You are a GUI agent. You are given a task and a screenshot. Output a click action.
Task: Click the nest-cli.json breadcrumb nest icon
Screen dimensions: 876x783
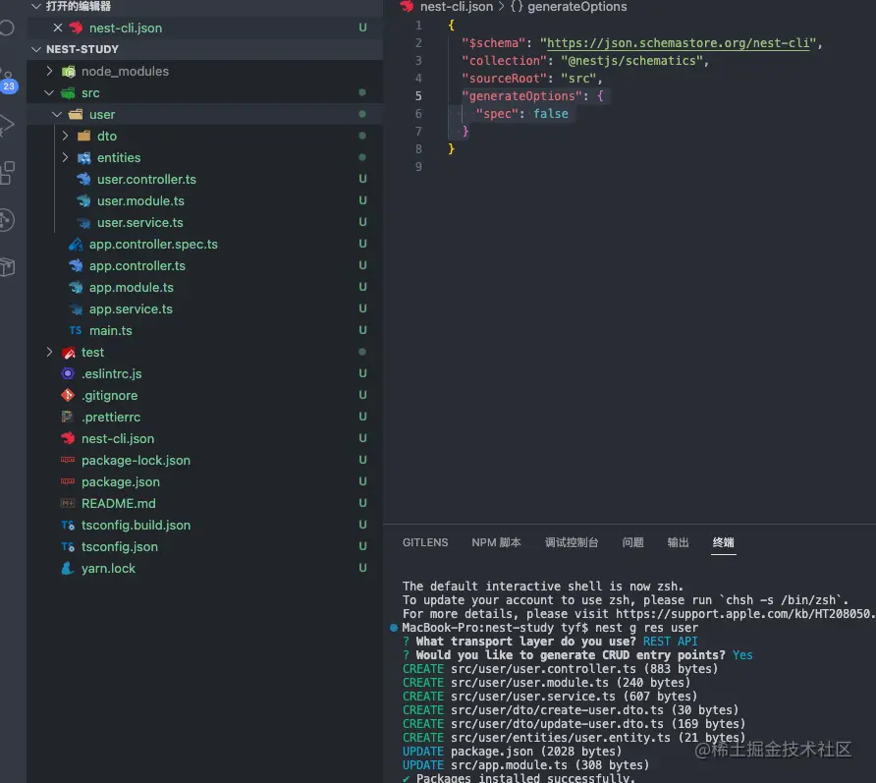(407, 6)
